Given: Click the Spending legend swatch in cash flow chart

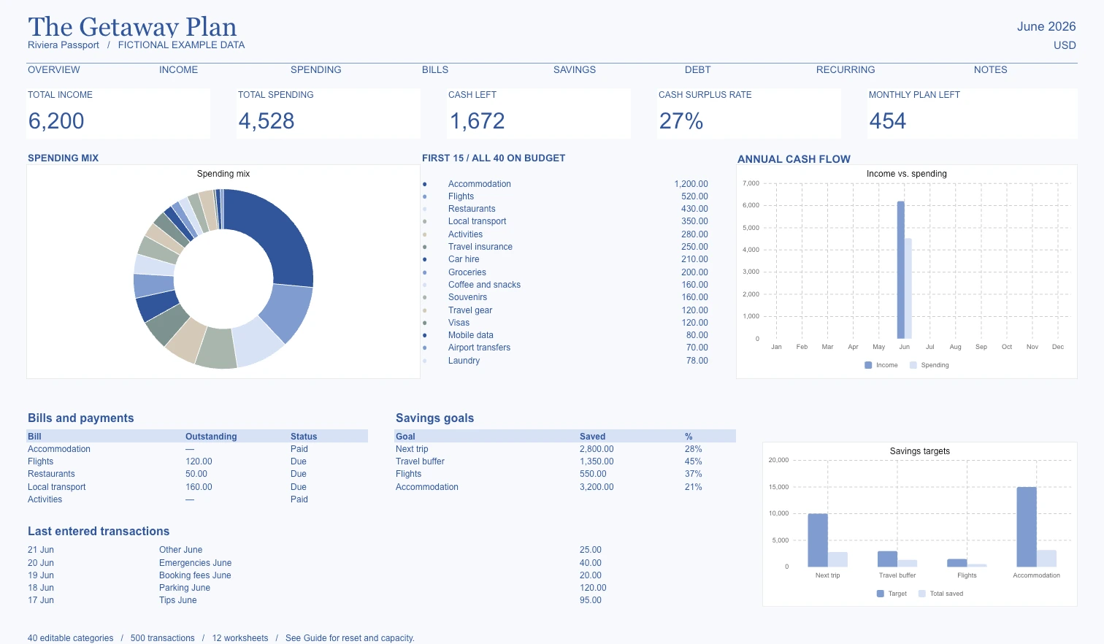Looking at the screenshot, I should point(913,365).
